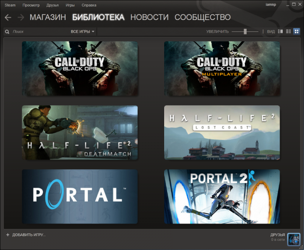Viewport: 304px width, 250px height.
Task: Switch to detail view icon
Action: coord(280,31)
